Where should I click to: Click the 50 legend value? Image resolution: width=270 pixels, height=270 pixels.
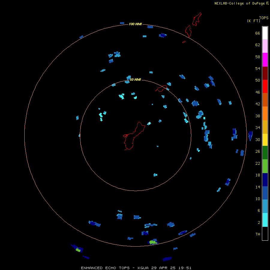[x=258, y=80]
